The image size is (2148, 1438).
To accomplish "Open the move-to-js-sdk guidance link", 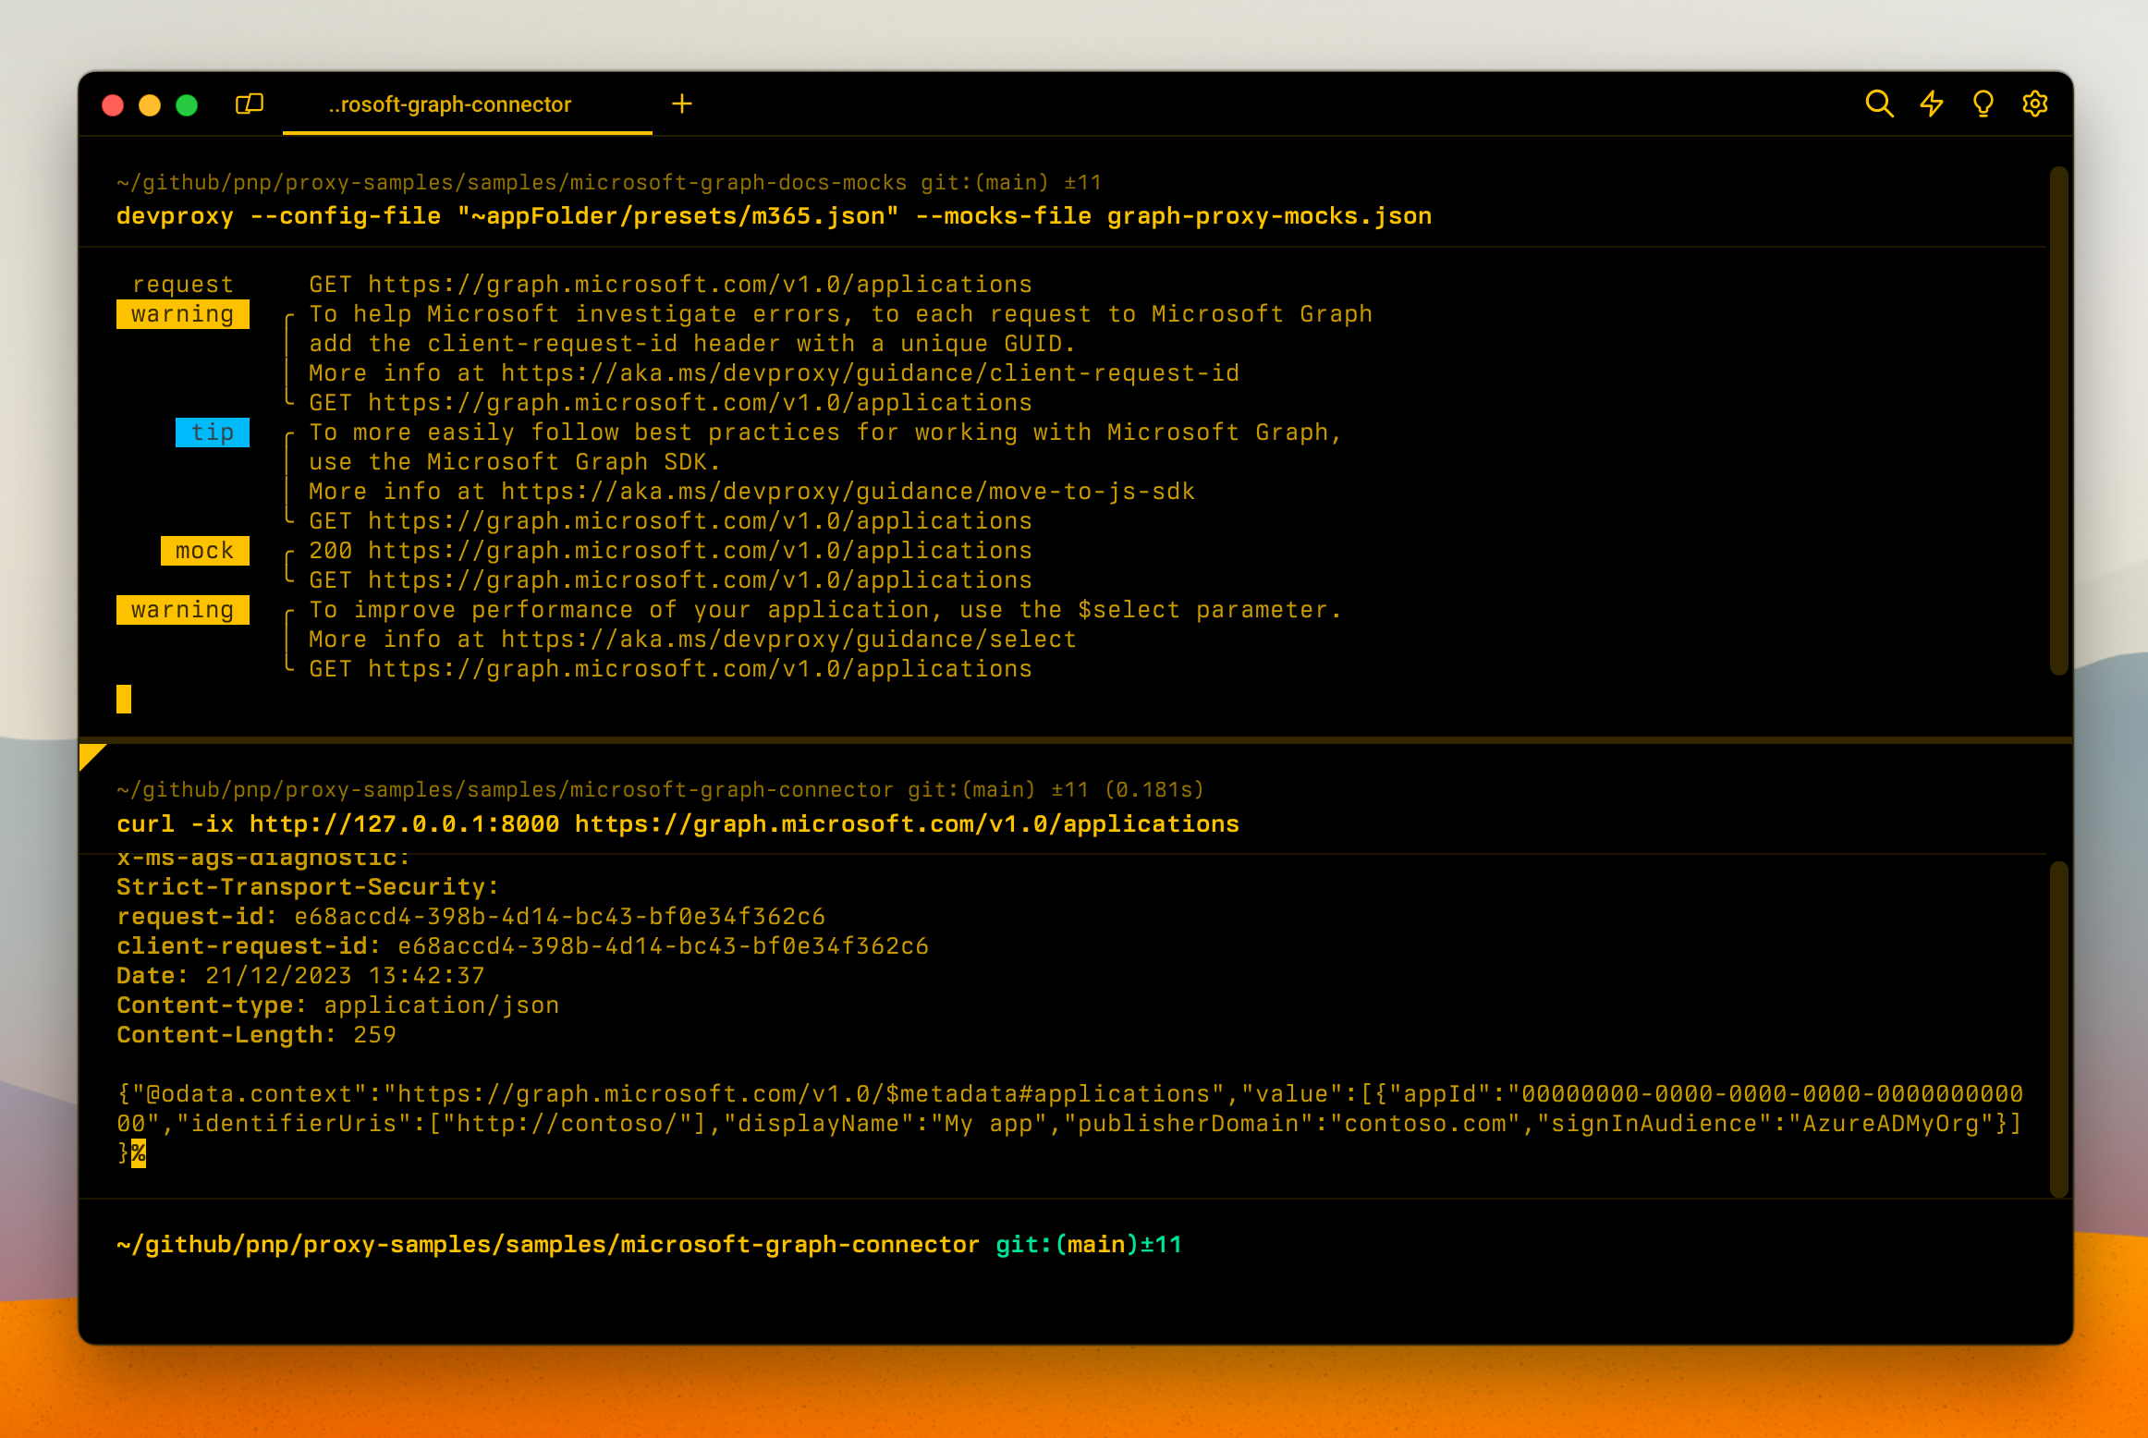I will pos(846,491).
